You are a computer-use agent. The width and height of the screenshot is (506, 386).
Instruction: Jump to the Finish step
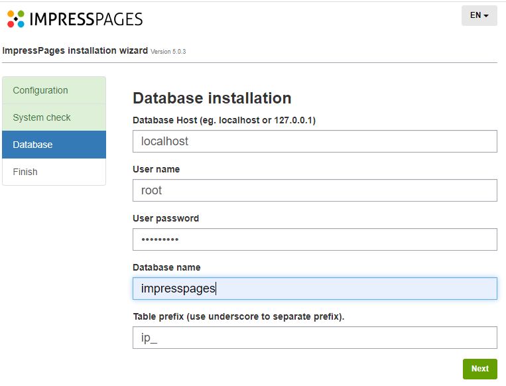coord(54,172)
